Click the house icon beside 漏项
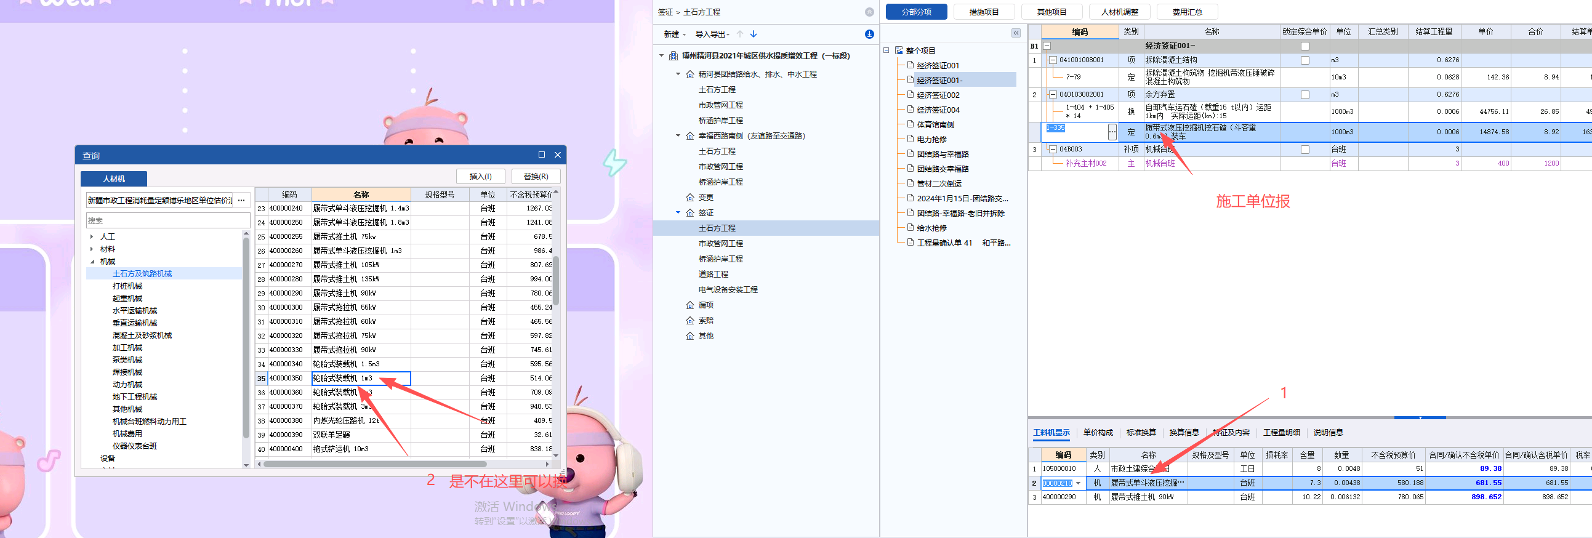Screen dimensions: 1592x538 (690, 305)
